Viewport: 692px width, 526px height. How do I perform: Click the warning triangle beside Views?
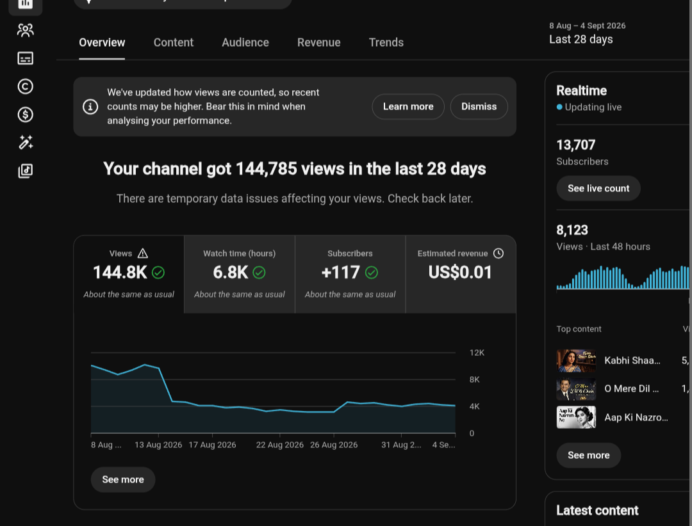(x=142, y=253)
